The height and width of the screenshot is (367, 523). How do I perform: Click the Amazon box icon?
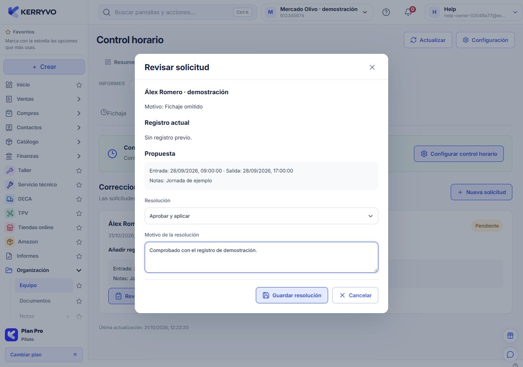point(10,242)
